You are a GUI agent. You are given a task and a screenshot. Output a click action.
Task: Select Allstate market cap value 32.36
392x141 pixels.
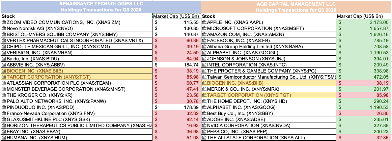pyautogui.click(x=364, y=138)
